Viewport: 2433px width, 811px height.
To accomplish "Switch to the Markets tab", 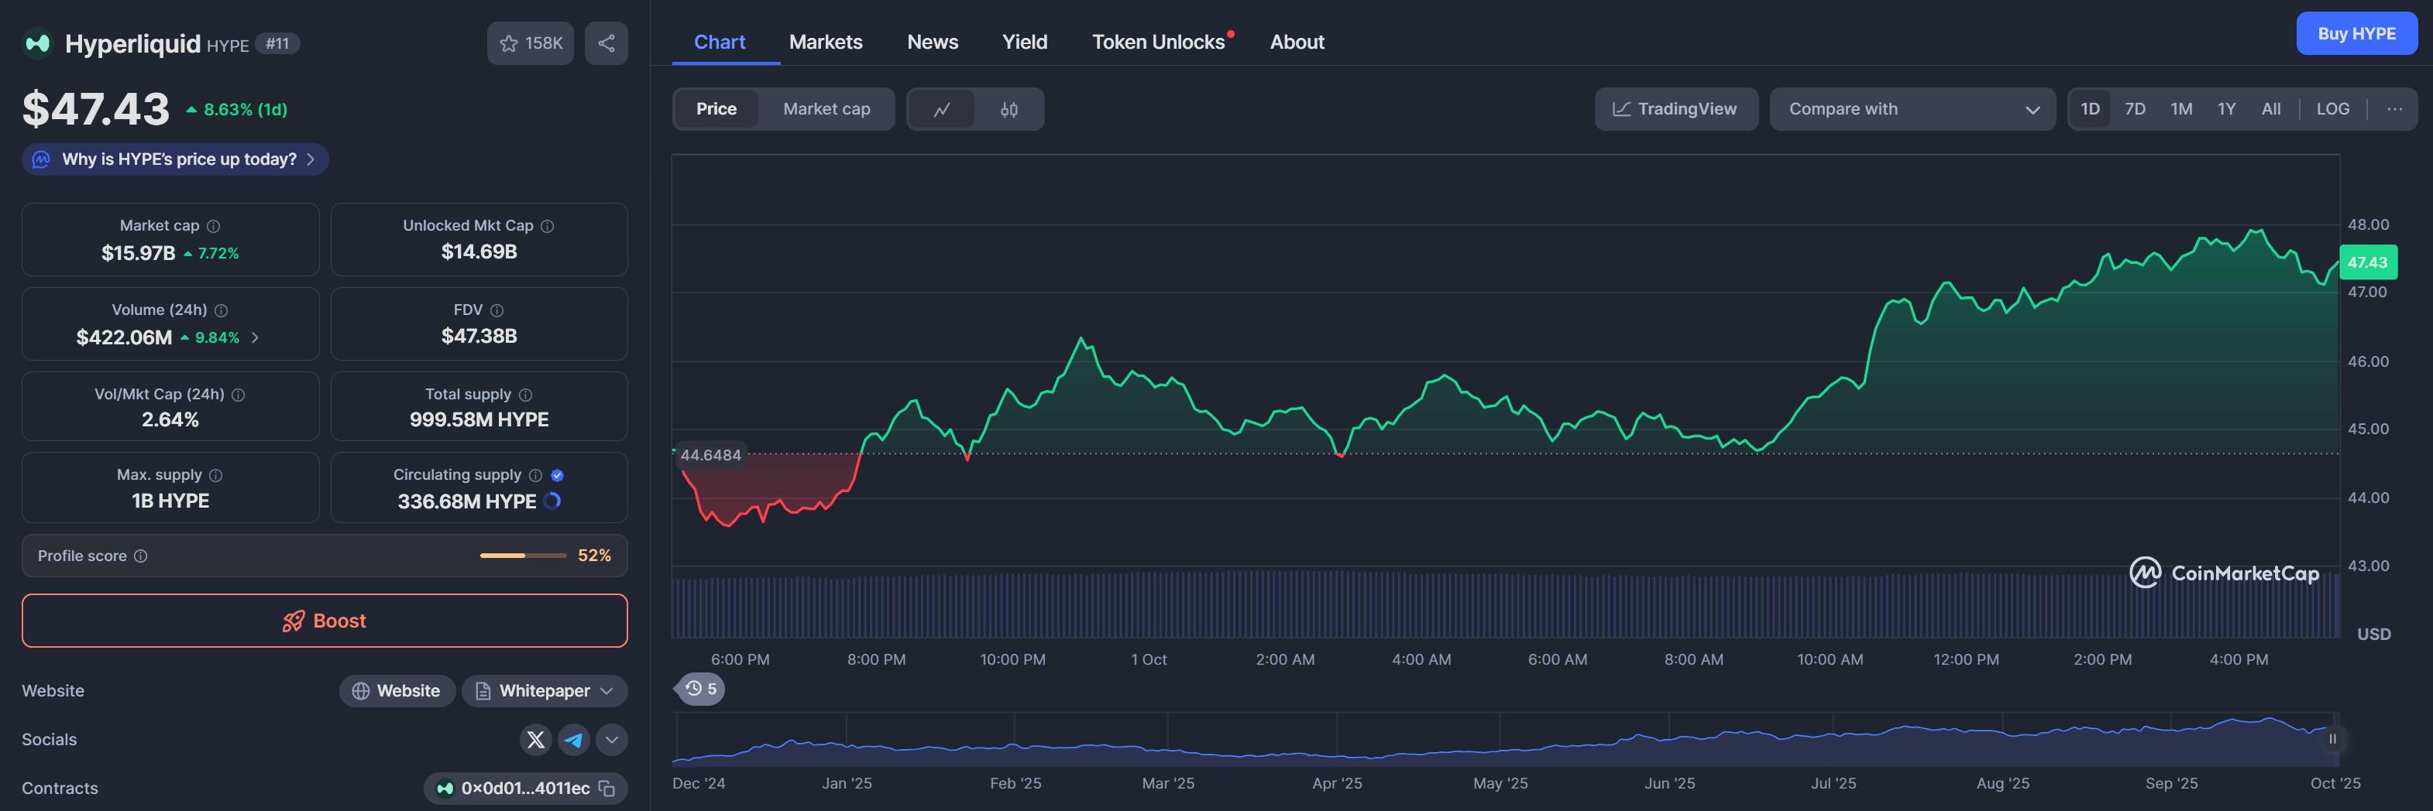I will tap(826, 43).
